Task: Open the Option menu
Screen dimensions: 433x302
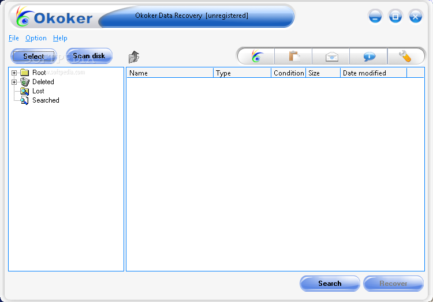Action: pyautogui.click(x=36, y=38)
